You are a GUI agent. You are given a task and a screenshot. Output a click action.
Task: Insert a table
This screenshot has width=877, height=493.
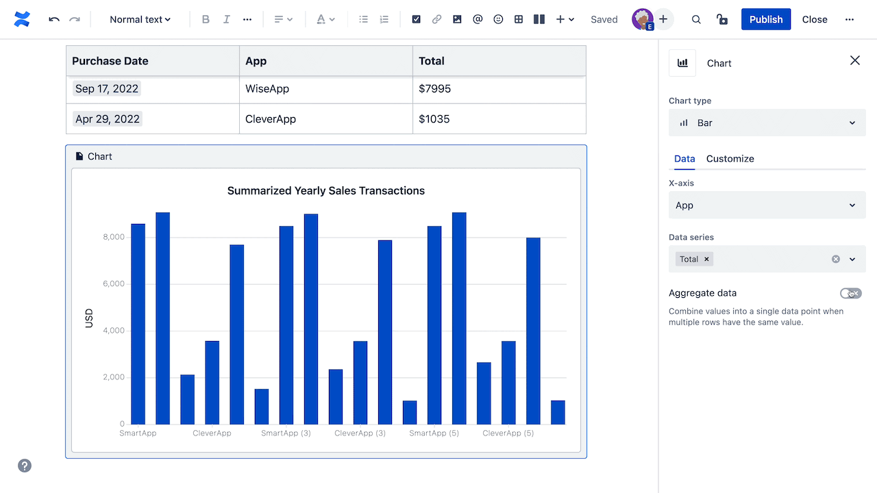(519, 19)
